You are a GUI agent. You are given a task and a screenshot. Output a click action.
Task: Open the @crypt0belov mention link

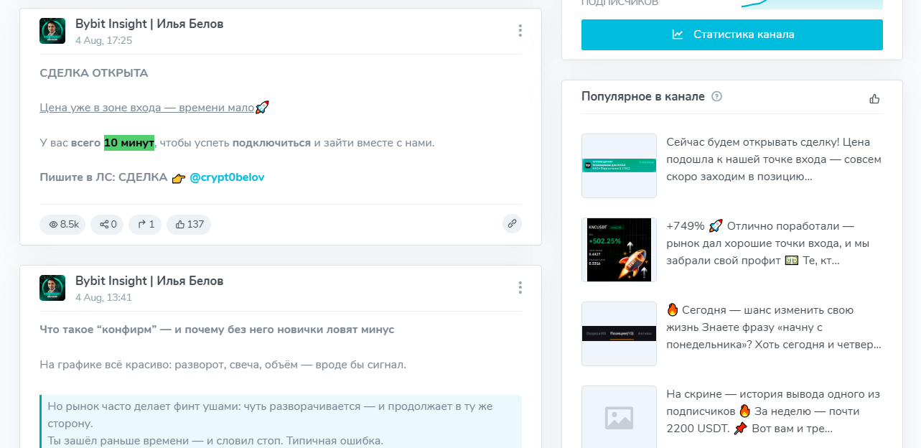227,177
